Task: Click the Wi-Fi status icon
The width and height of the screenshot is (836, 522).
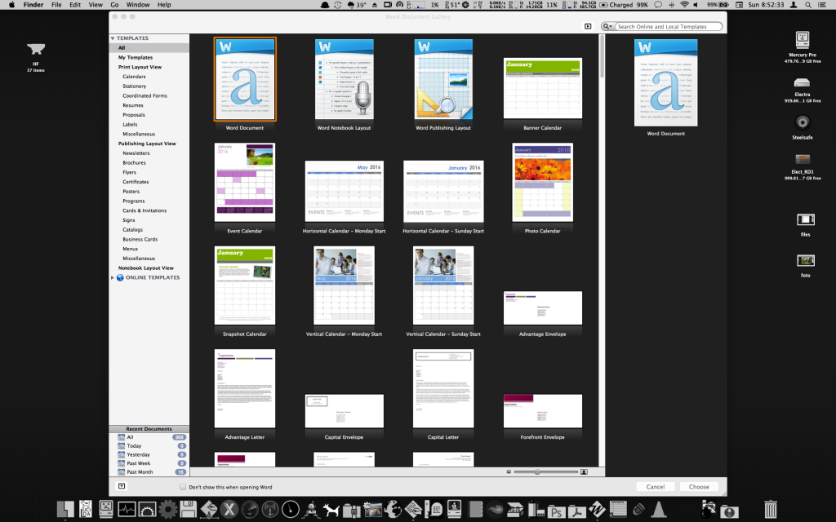Action: coord(685,5)
